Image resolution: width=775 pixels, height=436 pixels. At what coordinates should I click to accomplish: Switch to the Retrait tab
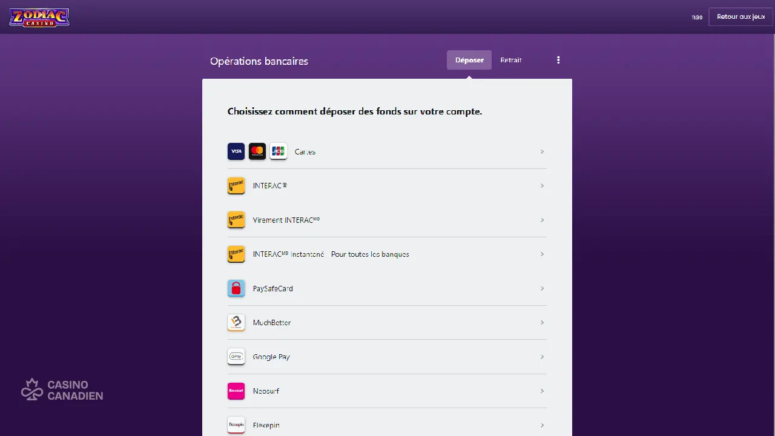pos(511,60)
